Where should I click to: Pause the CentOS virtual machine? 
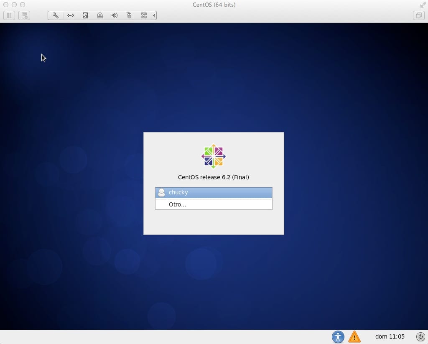tap(9, 15)
